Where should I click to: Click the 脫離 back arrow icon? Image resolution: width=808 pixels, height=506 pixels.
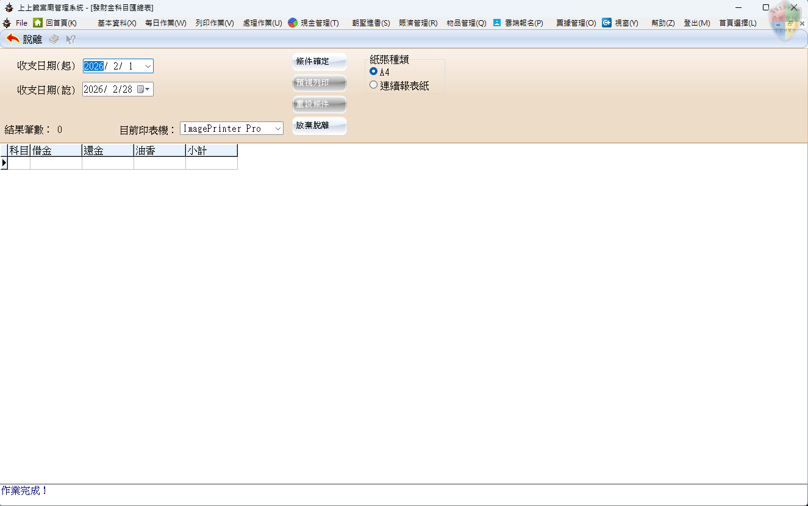[12, 39]
